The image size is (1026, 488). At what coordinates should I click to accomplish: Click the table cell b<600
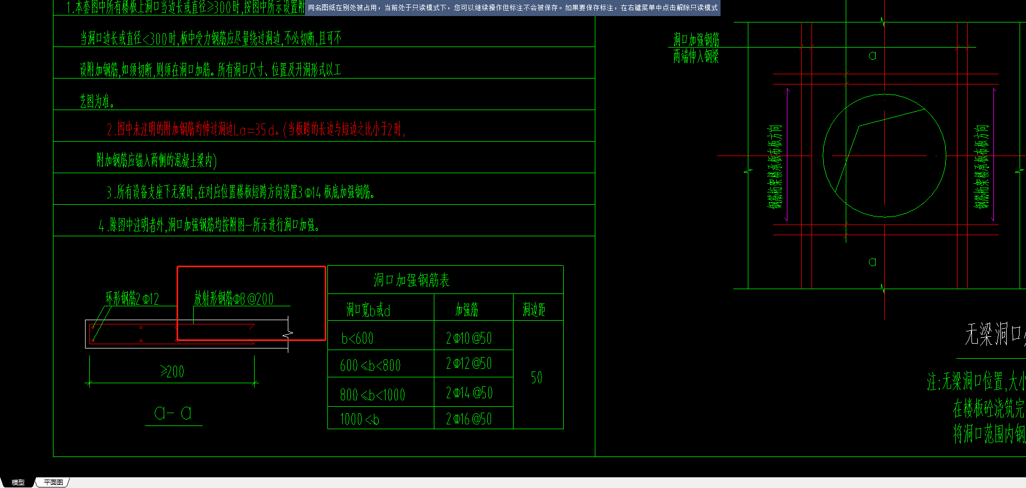point(357,338)
